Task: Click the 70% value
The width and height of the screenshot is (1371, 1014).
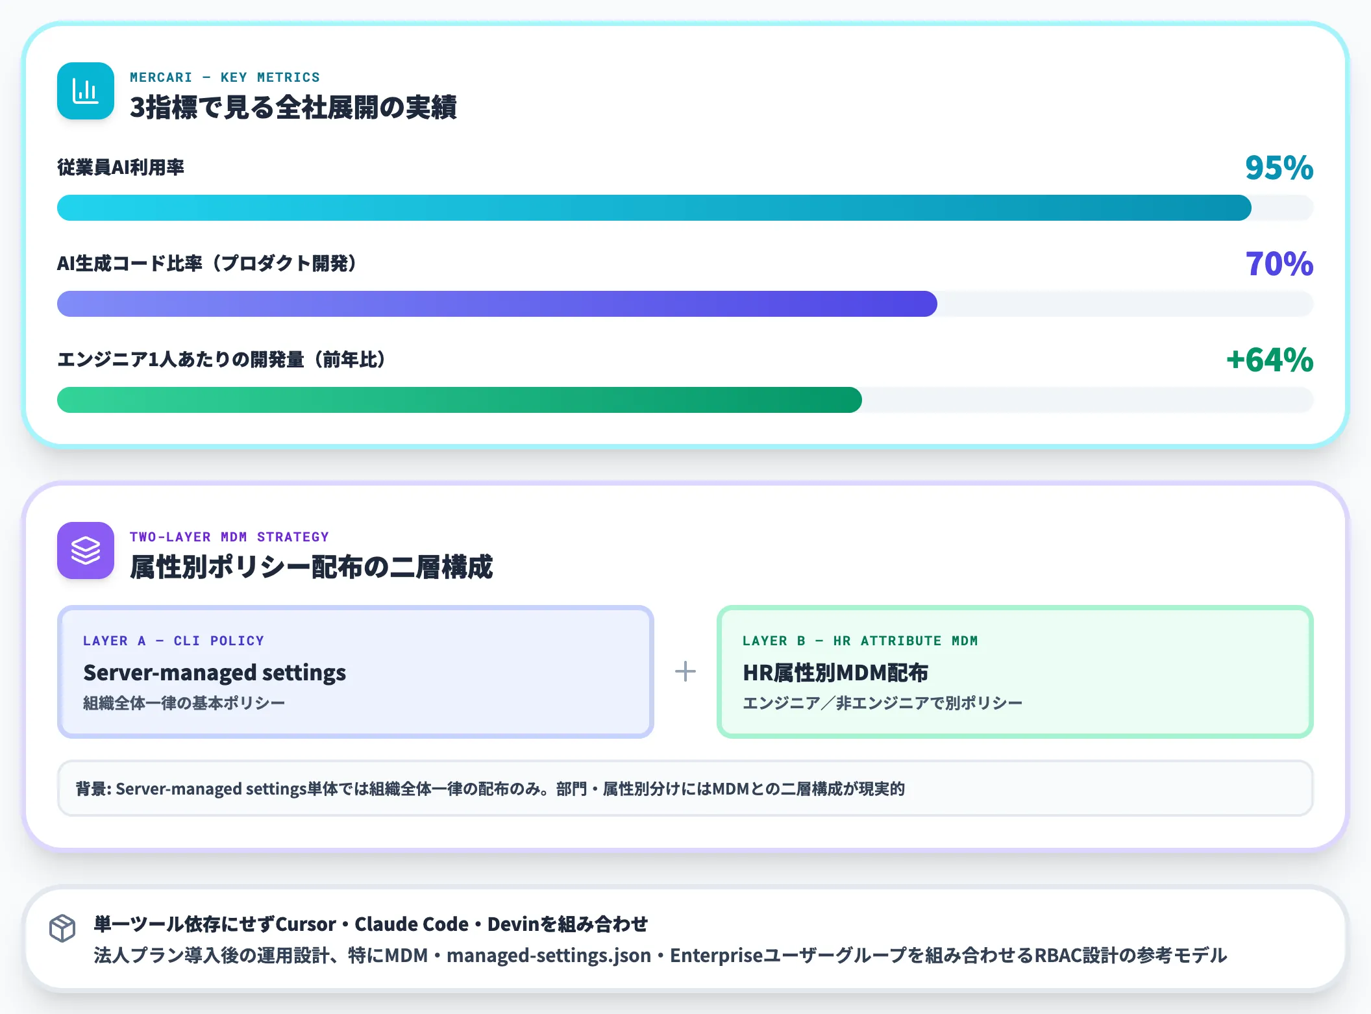Action: click(x=1279, y=264)
